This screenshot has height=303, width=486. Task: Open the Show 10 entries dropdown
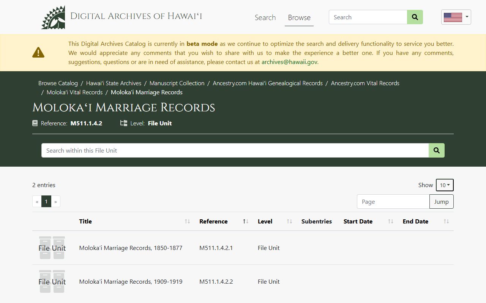[x=445, y=185]
